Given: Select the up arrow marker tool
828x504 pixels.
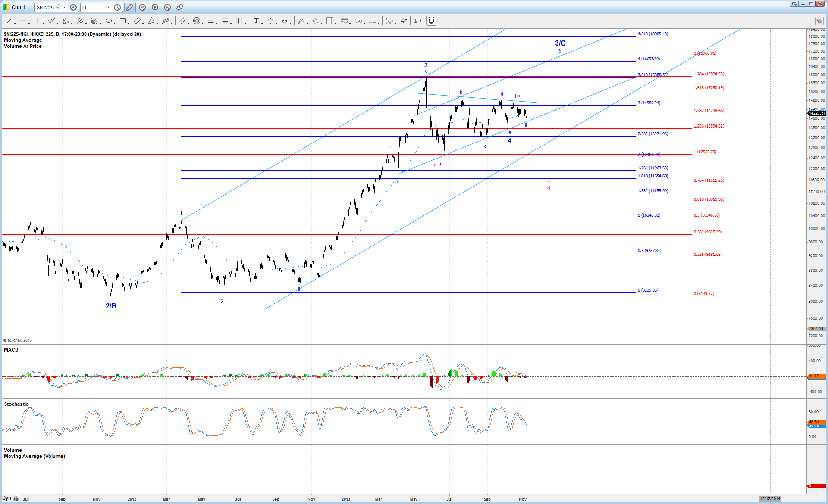Looking at the screenshot, I should click(270, 21).
